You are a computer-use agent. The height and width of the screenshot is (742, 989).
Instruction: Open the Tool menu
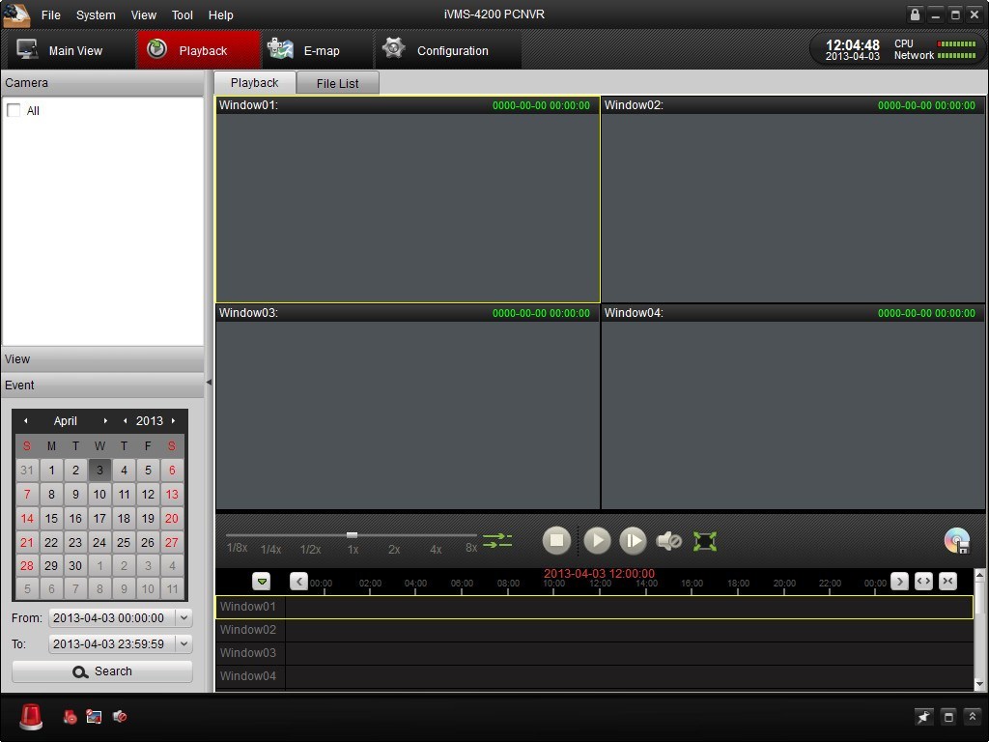point(182,15)
